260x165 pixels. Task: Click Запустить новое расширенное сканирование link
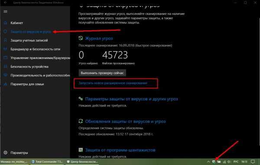click(x=113, y=83)
